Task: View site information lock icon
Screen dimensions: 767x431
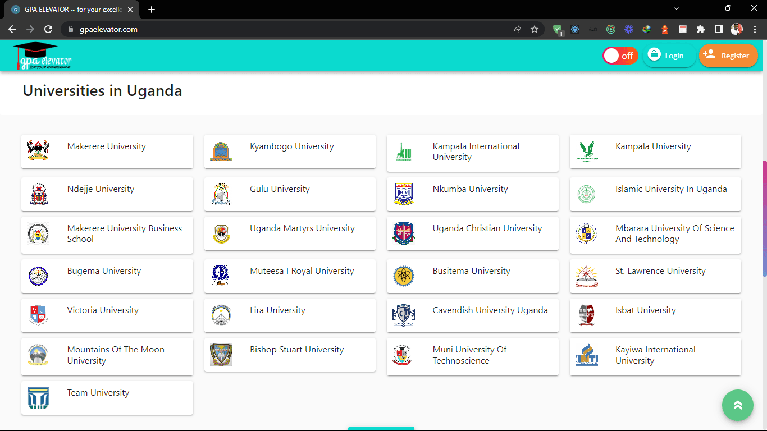Action: (70, 29)
